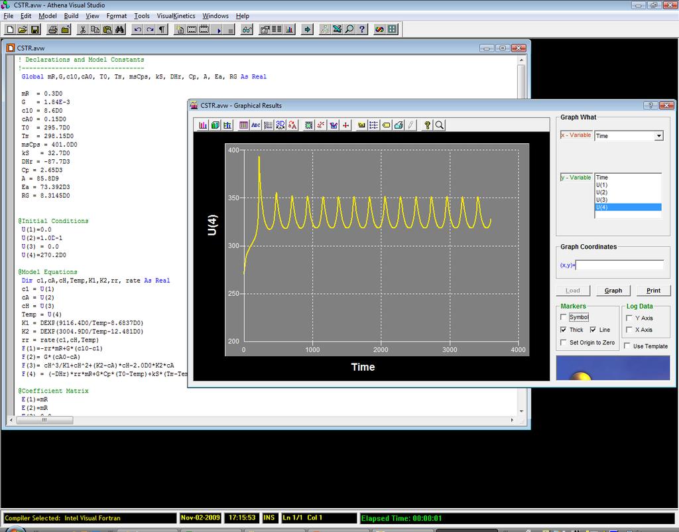The image size is (679, 532).
Task: Click the Load button
Action: click(572, 291)
